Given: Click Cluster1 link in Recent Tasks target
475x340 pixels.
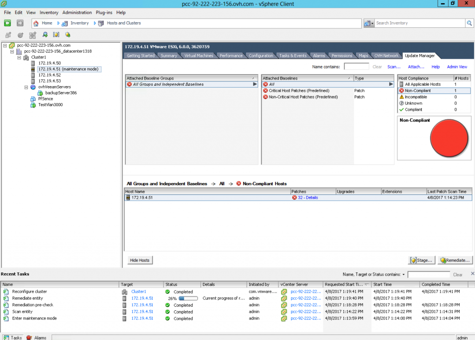Looking at the screenshot, I should 138,292.
